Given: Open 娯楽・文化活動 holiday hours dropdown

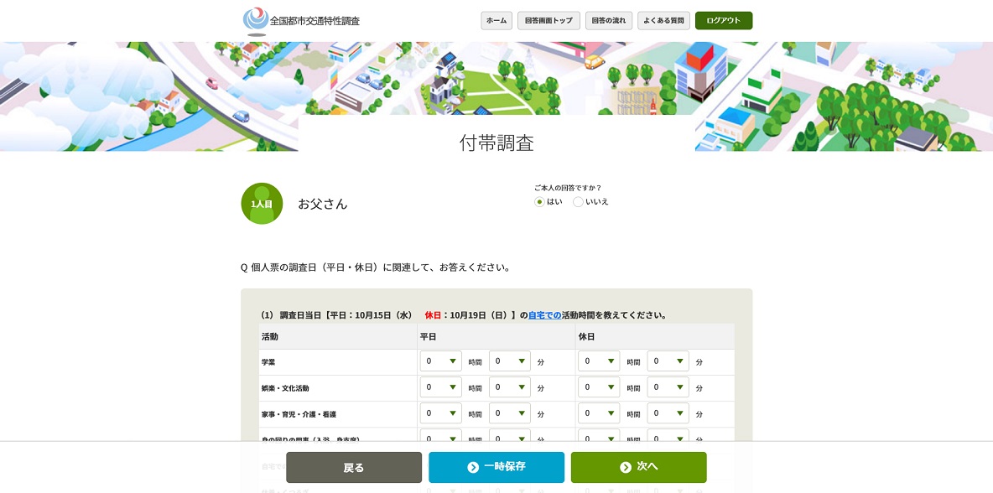Looking at the screenshot, I should pyautogui.click(x=598, y=387).
